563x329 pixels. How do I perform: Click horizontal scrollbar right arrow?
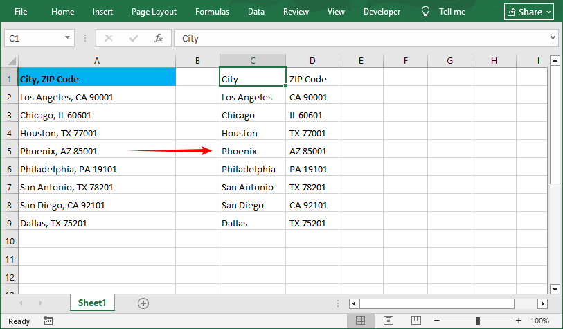542,303
